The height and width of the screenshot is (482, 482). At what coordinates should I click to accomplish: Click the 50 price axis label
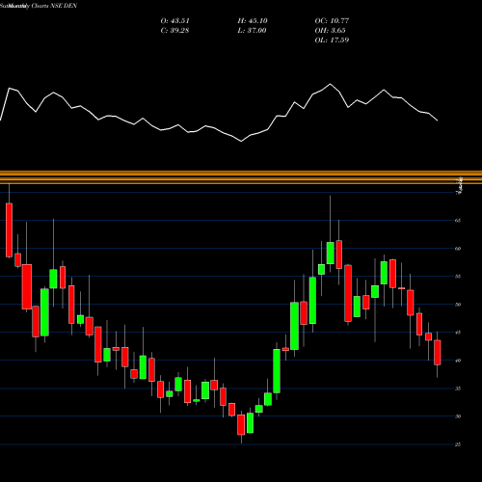pyautogui.click(x=458, y=305)
